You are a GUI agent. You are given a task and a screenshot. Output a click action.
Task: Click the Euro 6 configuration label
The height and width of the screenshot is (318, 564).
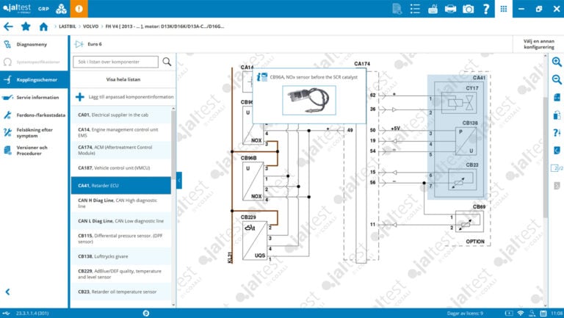pos(95,44)
